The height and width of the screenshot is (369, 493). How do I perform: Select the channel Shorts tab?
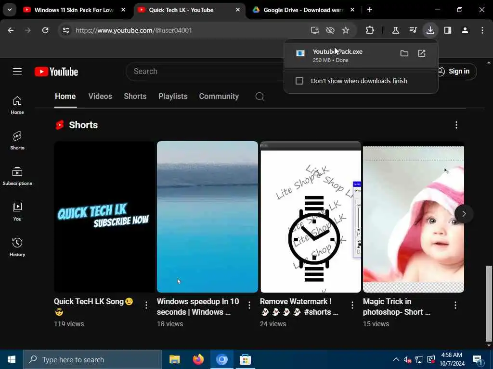click(x=135, y=96)
